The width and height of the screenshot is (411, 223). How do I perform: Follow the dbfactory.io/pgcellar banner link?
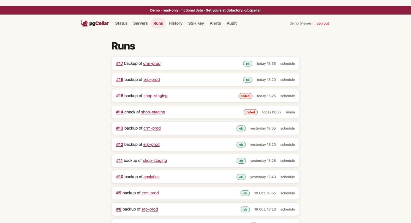coord(233,10)
